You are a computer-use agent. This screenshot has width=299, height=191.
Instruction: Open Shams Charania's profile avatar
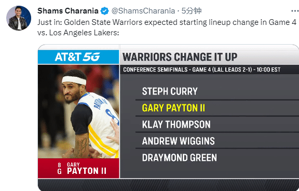(19, 18)
